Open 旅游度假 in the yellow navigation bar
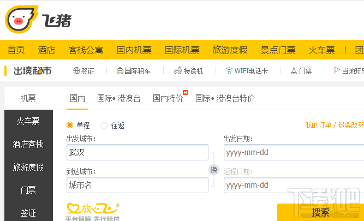 tap(230, 50)
